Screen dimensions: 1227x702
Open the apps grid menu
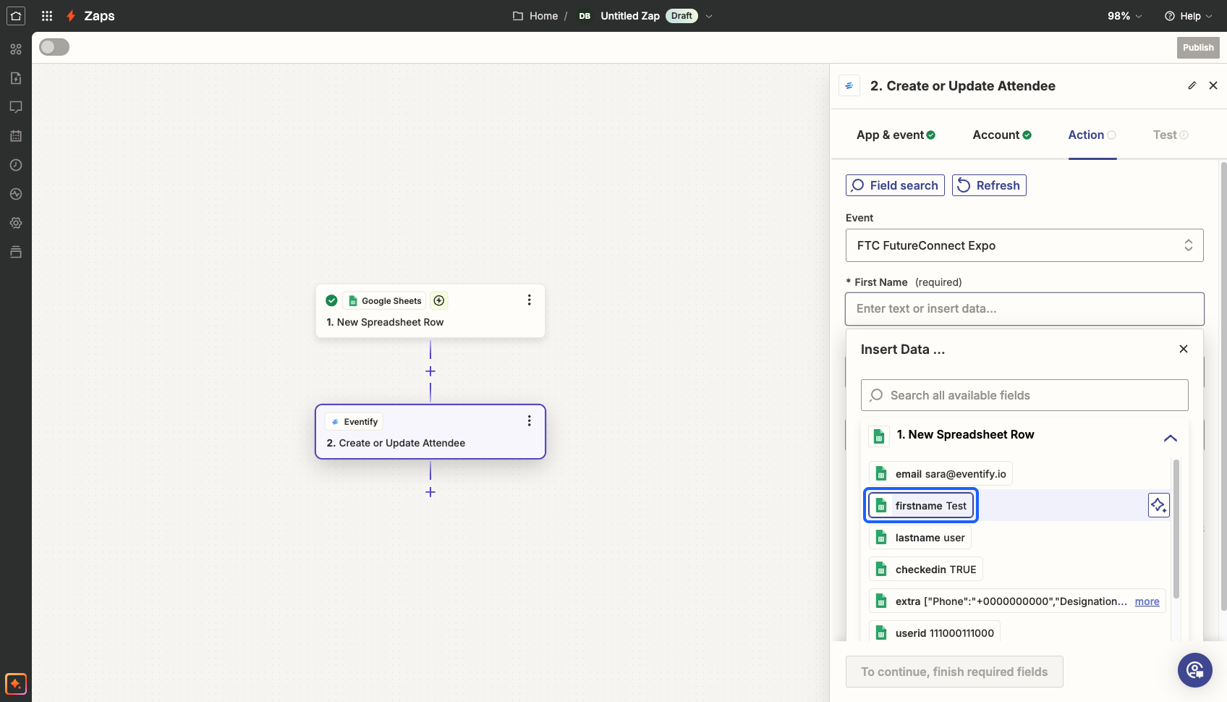tap(47, 15)
